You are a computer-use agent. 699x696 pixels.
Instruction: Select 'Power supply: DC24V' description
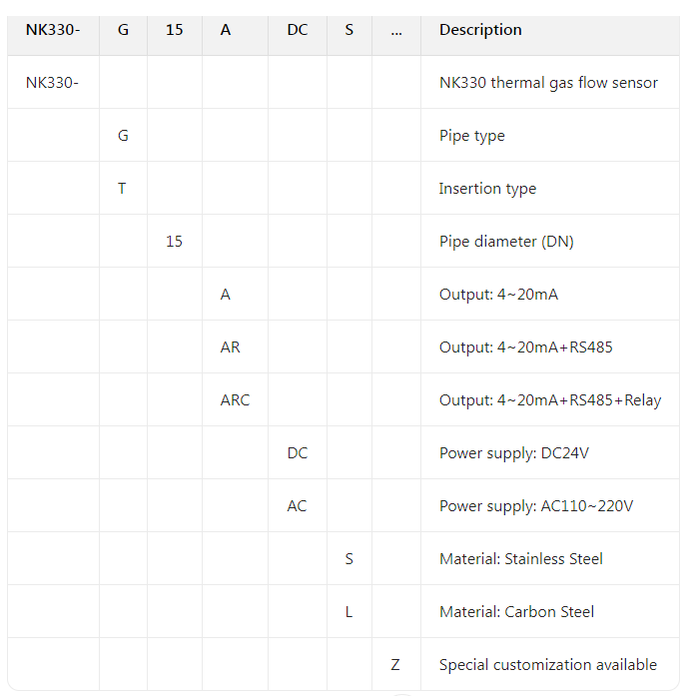(x=514, y=453)
